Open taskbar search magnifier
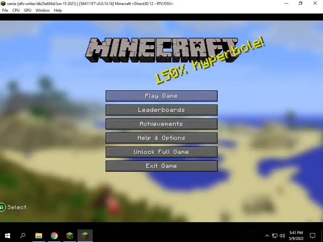 point(23,236)
